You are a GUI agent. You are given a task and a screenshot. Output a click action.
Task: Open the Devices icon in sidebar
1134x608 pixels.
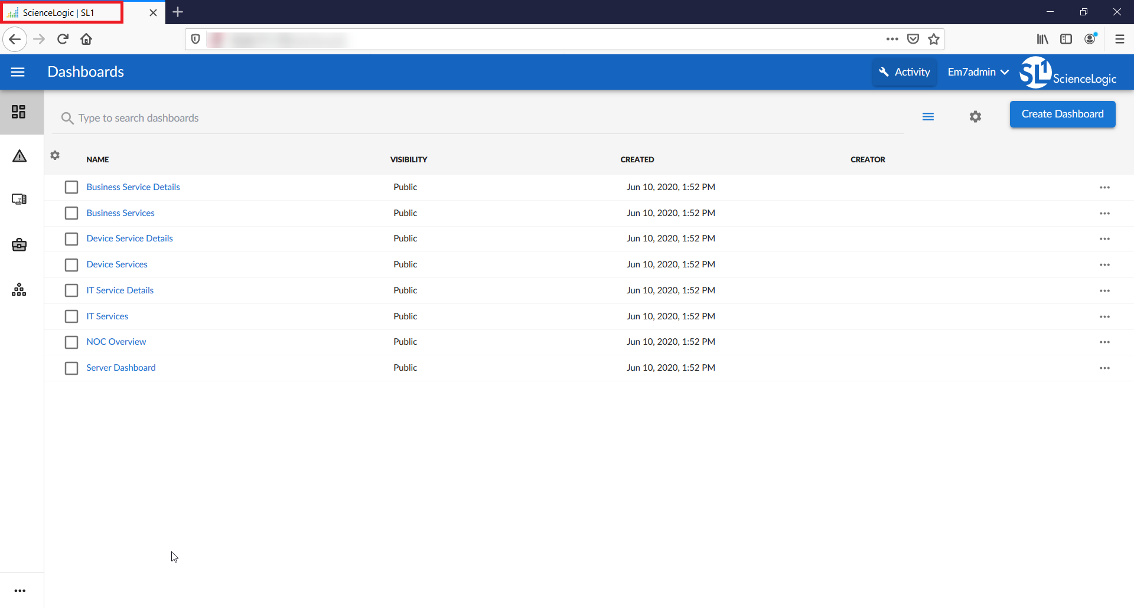point(19,200)
